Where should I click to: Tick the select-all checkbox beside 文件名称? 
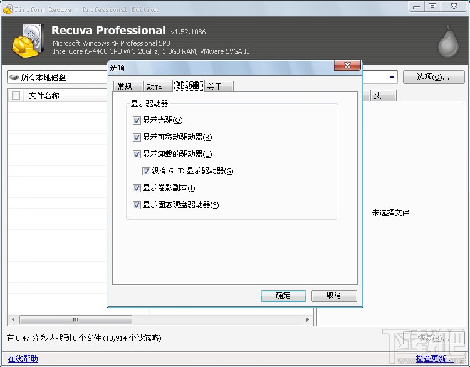tap(16, 96)
